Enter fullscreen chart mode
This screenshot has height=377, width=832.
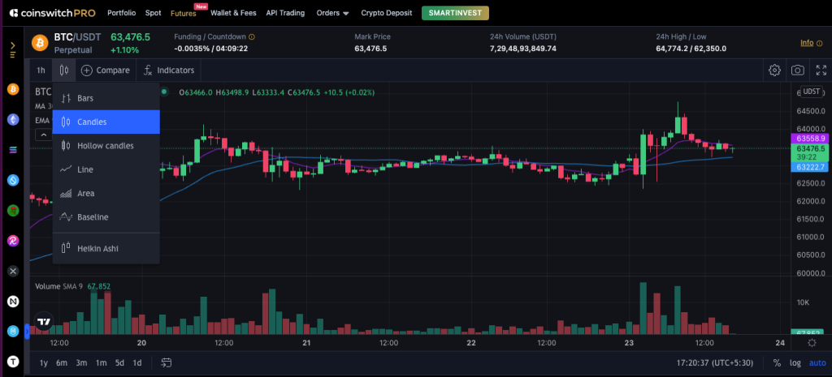(x=821, y=71)
